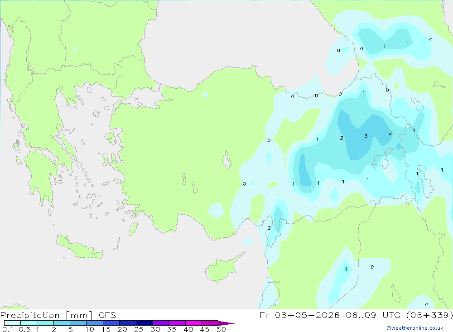
Task: Pick the 45–50 mm legend swatch
Action: point(210,323)
